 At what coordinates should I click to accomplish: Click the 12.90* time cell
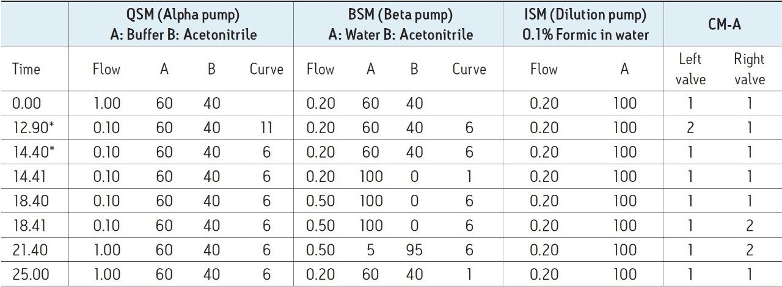click(30, 128)
